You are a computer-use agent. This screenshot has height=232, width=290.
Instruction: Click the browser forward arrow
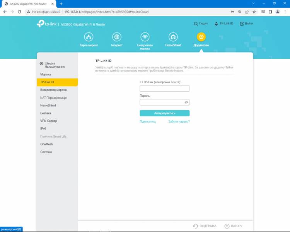[12, 12]
